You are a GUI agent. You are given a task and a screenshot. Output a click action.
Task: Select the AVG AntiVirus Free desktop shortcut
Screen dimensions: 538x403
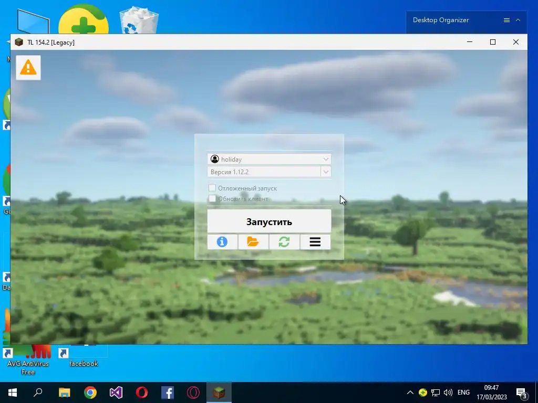pyautogui.click(x=28, y=360)
